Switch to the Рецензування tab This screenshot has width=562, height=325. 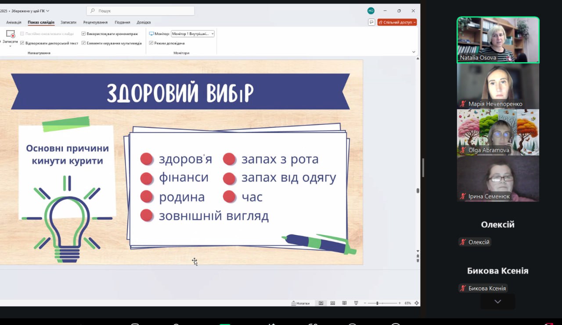95,22
